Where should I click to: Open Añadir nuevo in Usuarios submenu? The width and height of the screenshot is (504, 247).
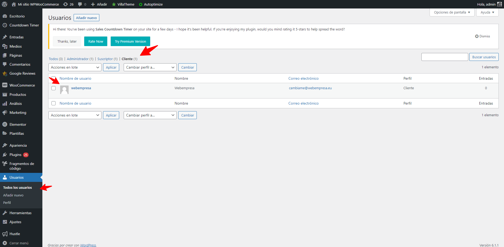pos(13,195)
